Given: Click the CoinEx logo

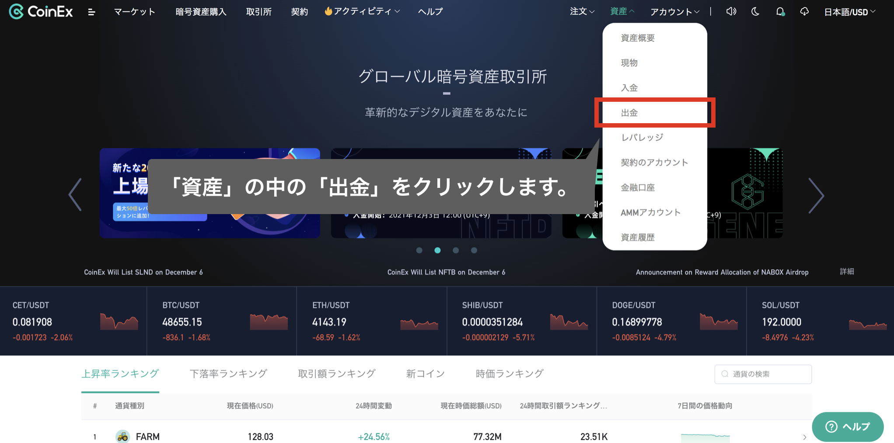Looking at the screenshot, I should click(41, 11).
